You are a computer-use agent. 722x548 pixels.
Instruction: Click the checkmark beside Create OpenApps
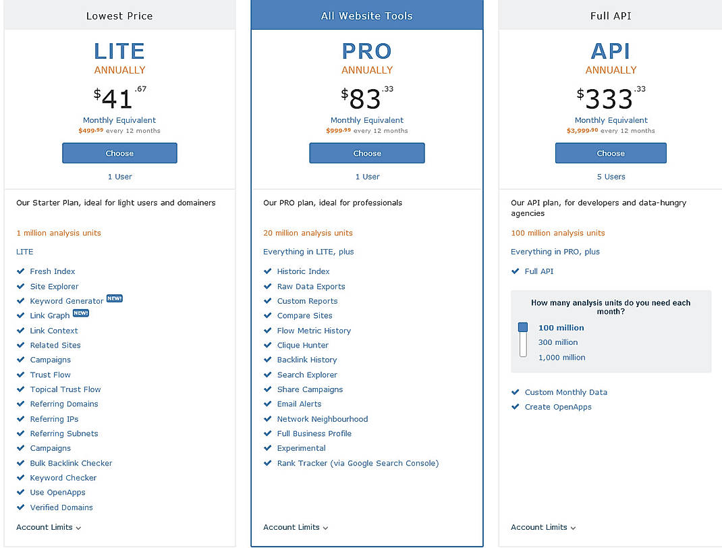514,407
